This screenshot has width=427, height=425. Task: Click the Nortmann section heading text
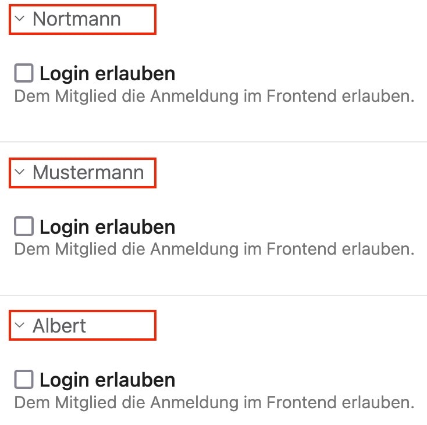[x=76, y=19]
